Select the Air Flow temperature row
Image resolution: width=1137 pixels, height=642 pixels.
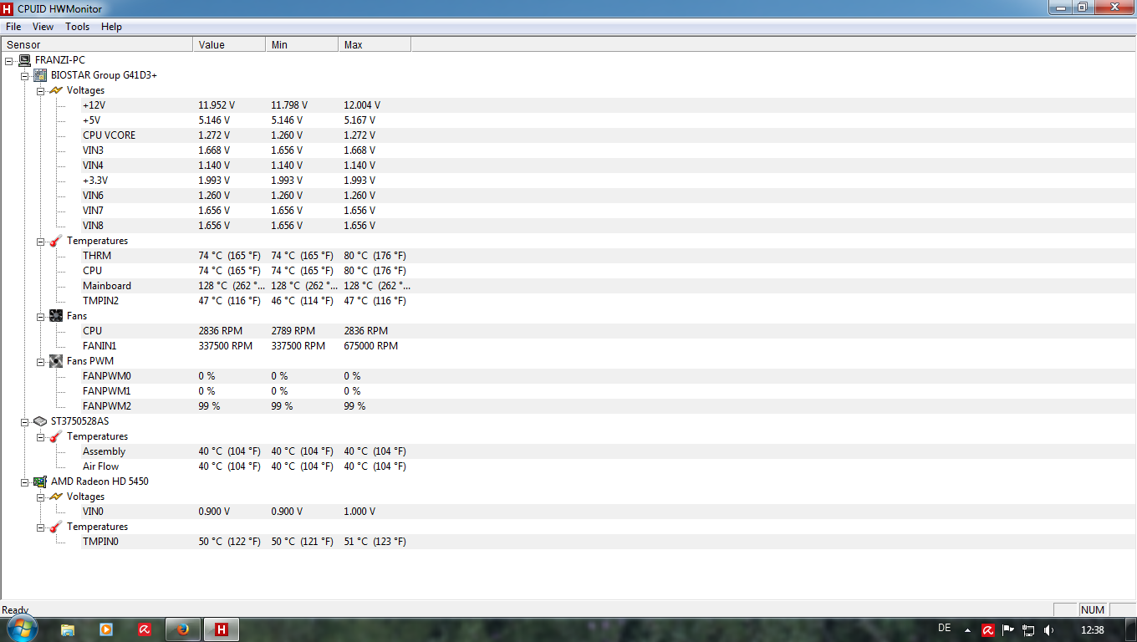click(568, 466)
